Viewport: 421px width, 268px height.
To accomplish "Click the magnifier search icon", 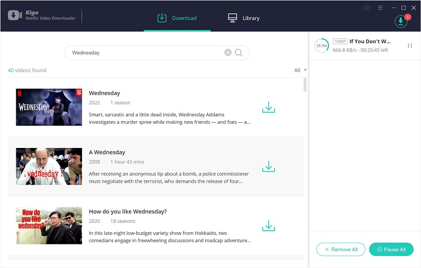I will pyautogui.click(x=238, y=53).
